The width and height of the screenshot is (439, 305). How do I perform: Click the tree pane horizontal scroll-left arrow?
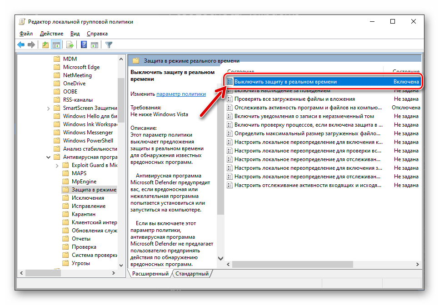[x=21, y=273]
